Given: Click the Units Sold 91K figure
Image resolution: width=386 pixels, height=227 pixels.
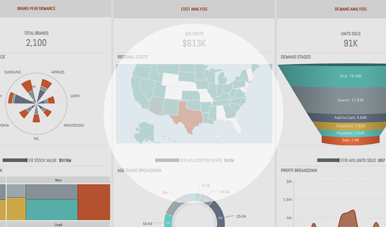Looking at the screenshot, I should (x=351, y=43).
